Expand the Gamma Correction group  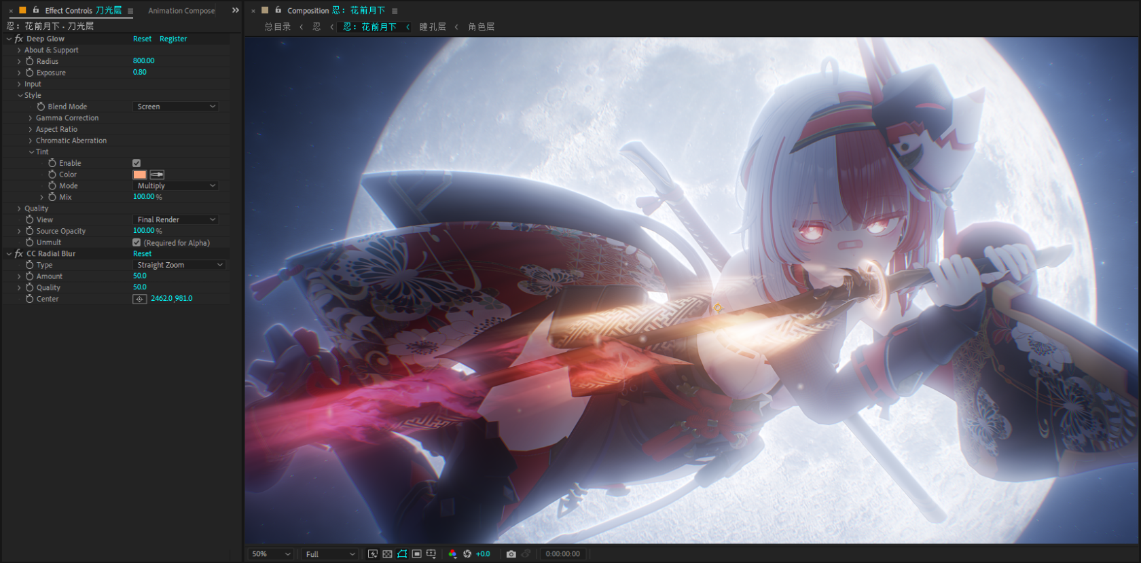[x=31, y=118]
